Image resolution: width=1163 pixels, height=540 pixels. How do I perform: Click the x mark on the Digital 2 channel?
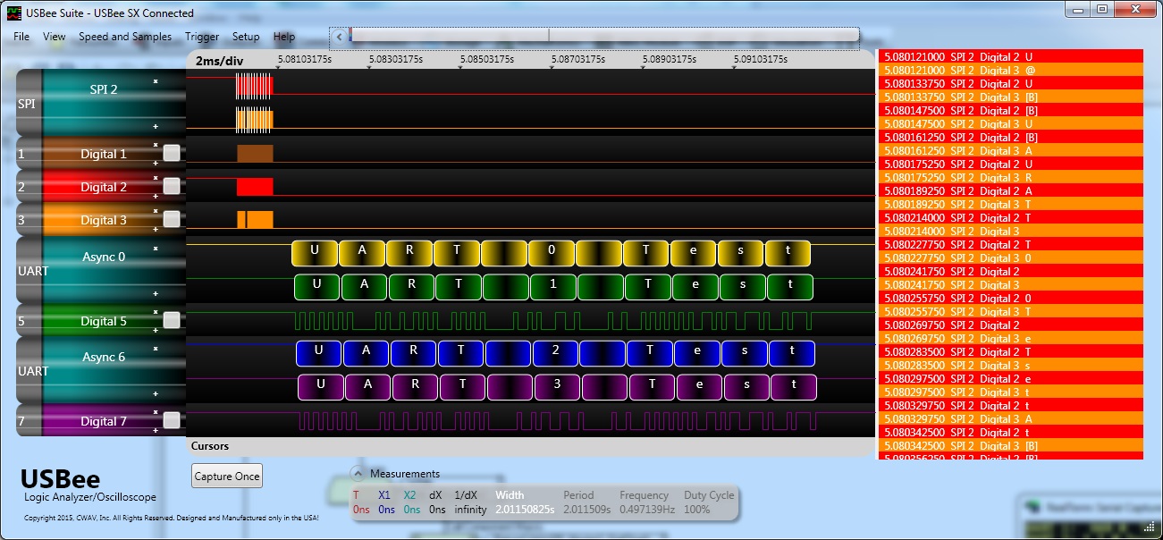[155, 178]
